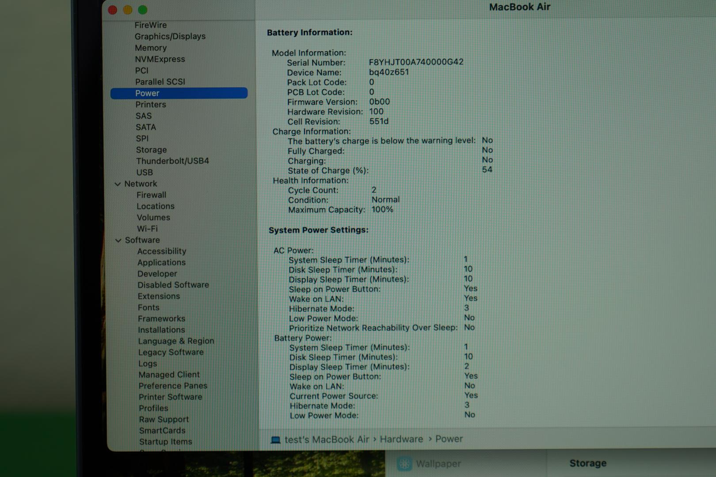Select Storage under Hardware list
The height and width of the screenshot is (477, 716).
pos(151,150)
